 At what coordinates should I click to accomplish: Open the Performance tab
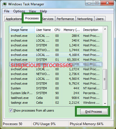click(65, 19)
